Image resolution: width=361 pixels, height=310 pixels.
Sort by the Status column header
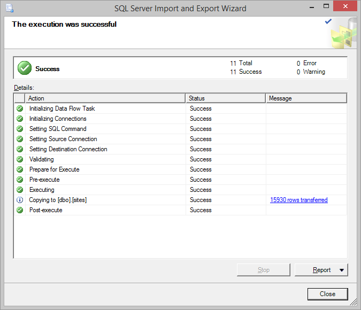click(226, 98)
